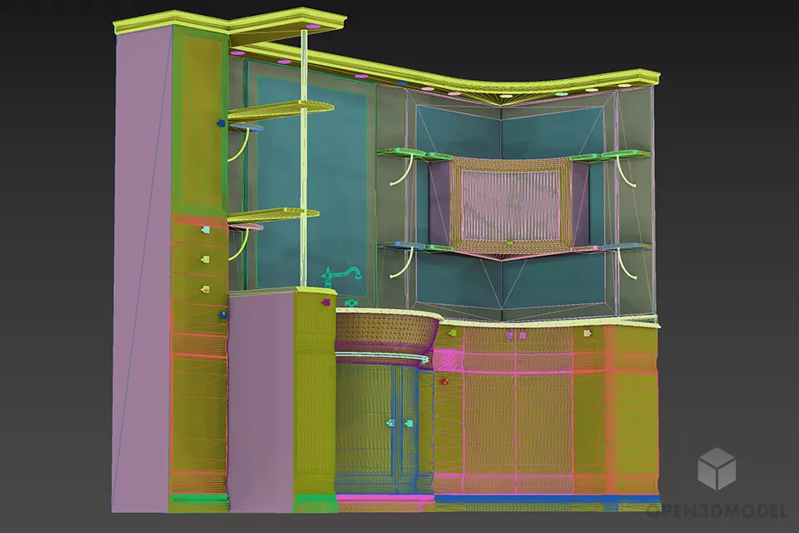Screen dimensions: 799x533
Task: Click the OPEN3DMODEL cube logo
Action: 716,467
